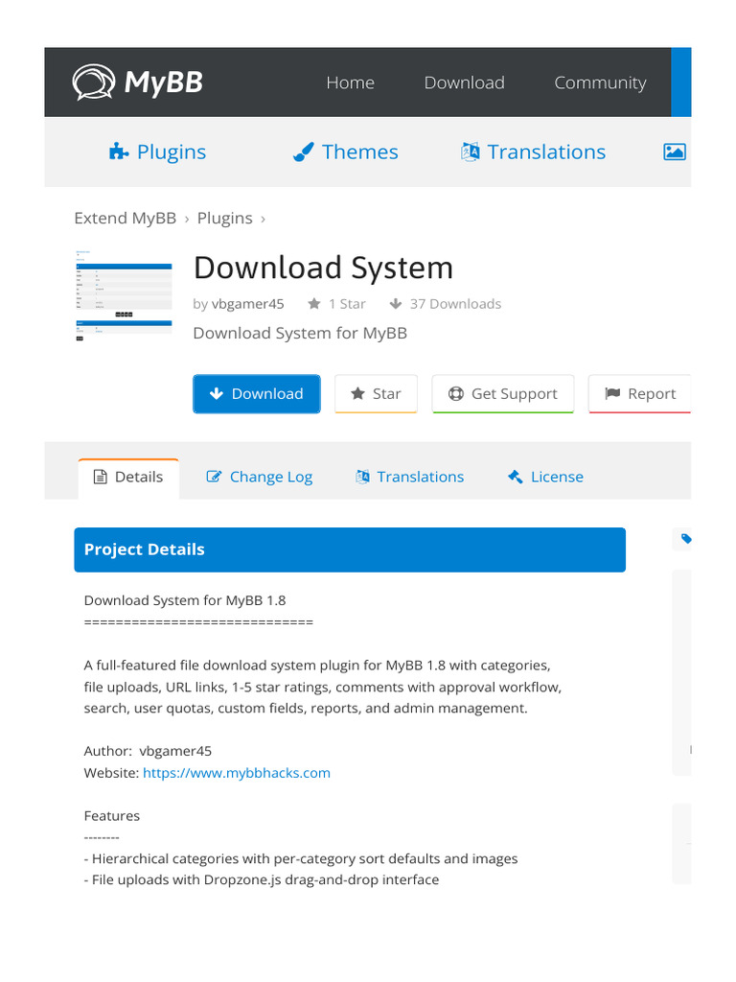
Task: Open Plugins breadcrumb link
Action: click(224, 218)
